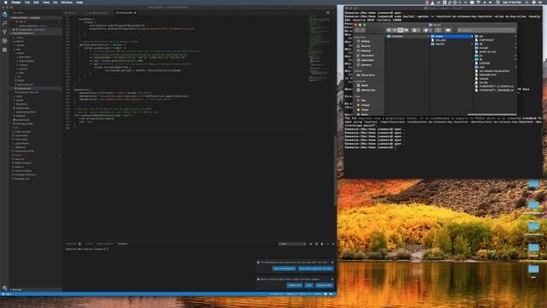
Task: Select the Orange tag in Finder sidebar
Action: point(365,105)
